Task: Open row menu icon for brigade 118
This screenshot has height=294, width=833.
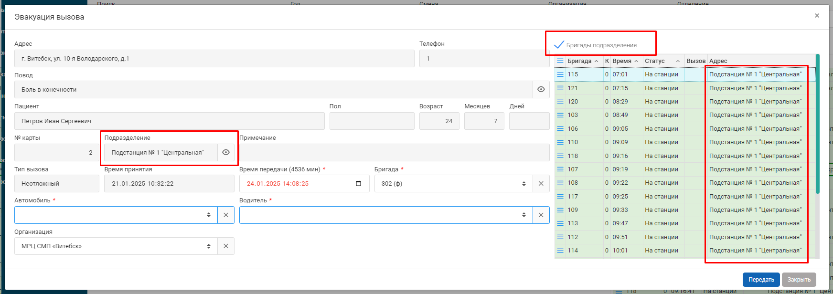Action: [x=560, y=156]
